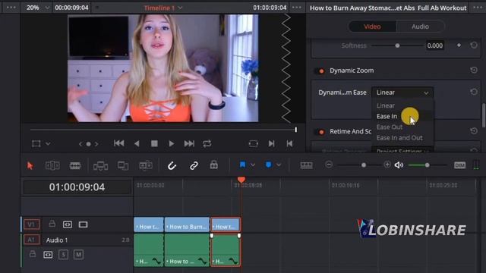Toggle Linked Selection chain icon

tap(194, 165)
